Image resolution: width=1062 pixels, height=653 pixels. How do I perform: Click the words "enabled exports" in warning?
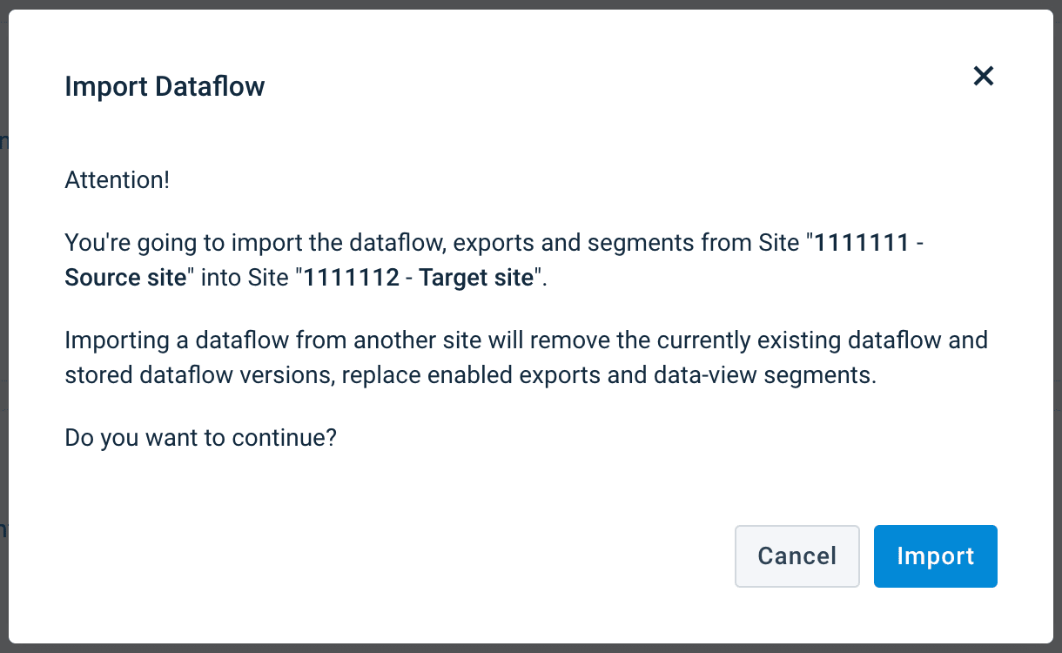pos(512,375)
